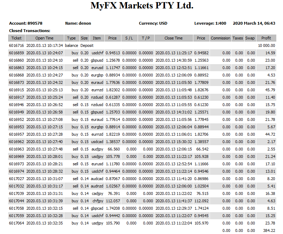Select the Commission column header
The height and width of the screenshot is (234, 283).
coord(220,38)
